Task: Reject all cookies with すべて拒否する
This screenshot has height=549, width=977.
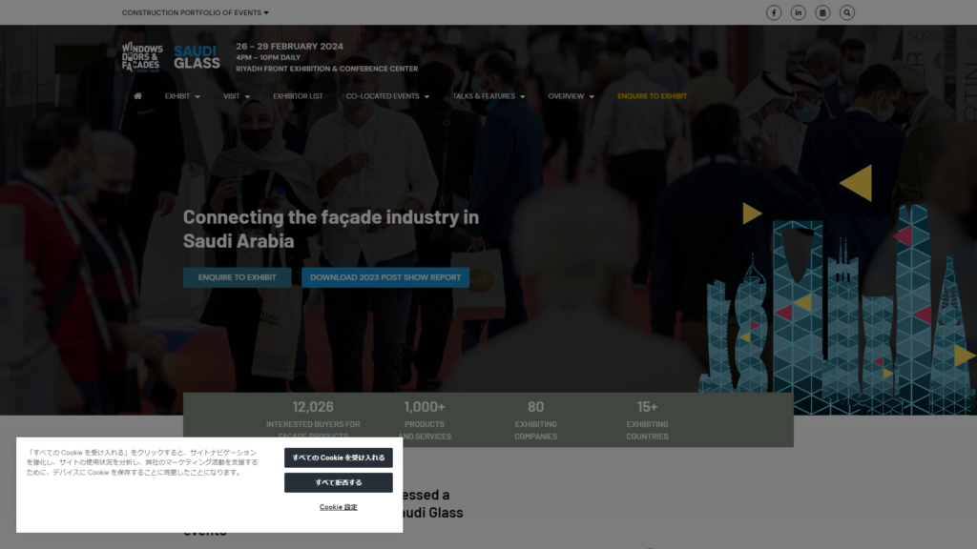Action: (x=339, y=482)
